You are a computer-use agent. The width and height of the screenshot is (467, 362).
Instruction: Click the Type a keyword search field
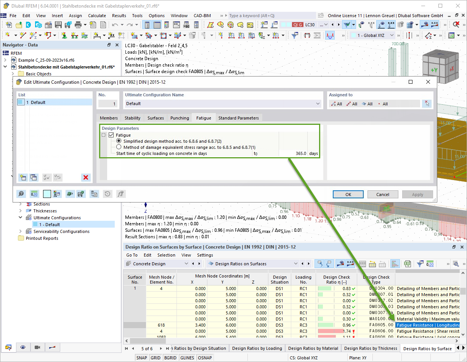pyautogui.click(x=272, y=16)
